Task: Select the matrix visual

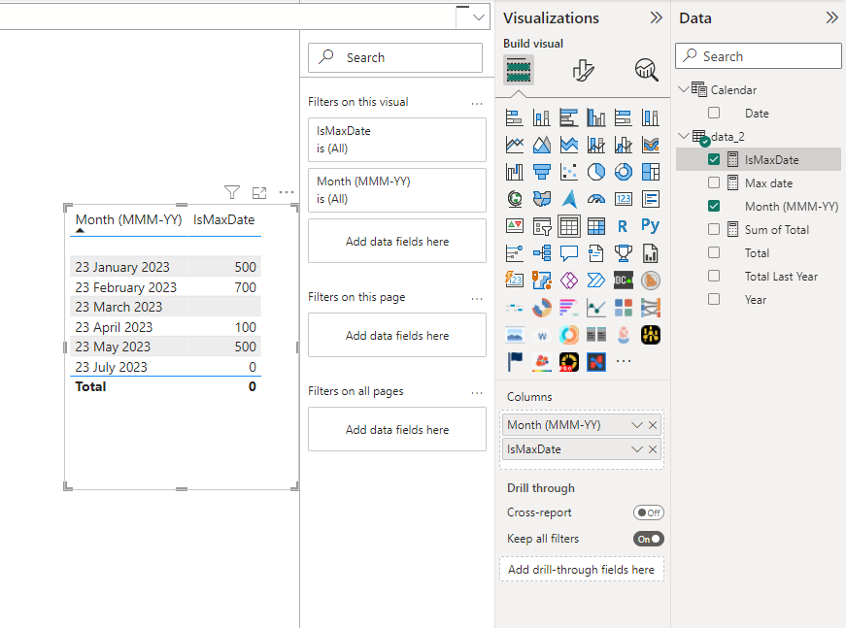Action: (596, 226)
